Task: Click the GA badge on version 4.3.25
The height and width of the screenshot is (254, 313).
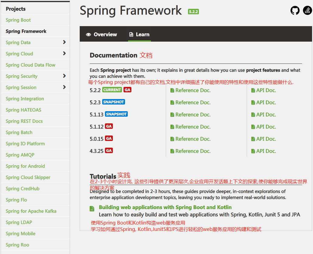Action: coord(109,150)
